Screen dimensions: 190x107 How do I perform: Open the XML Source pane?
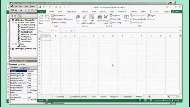(126, 18)
